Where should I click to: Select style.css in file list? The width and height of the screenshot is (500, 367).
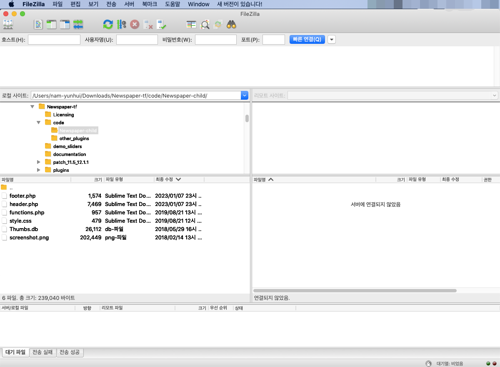click(20, 221)
